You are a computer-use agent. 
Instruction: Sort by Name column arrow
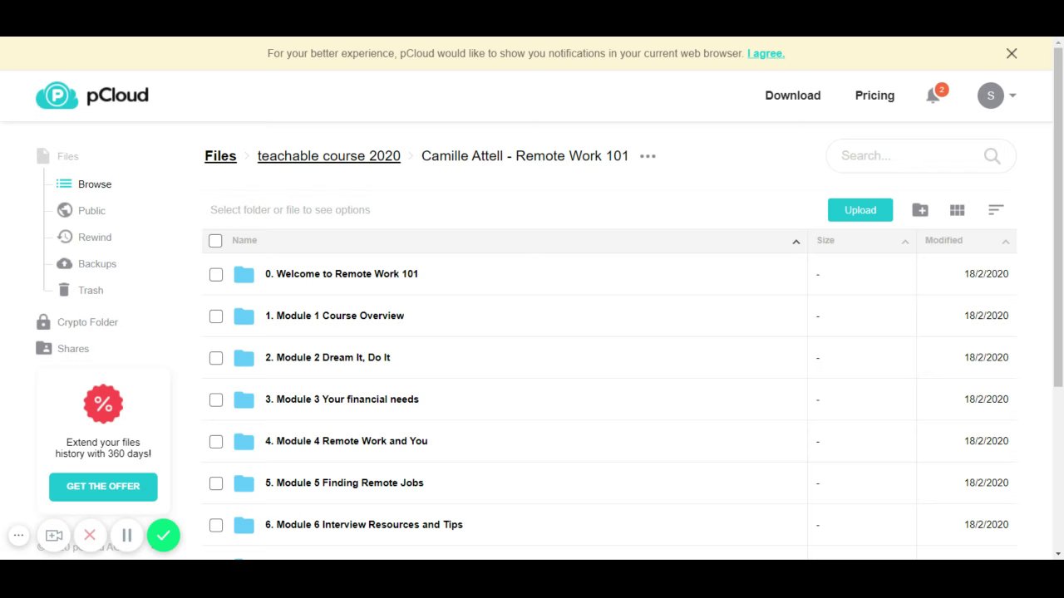796,242
